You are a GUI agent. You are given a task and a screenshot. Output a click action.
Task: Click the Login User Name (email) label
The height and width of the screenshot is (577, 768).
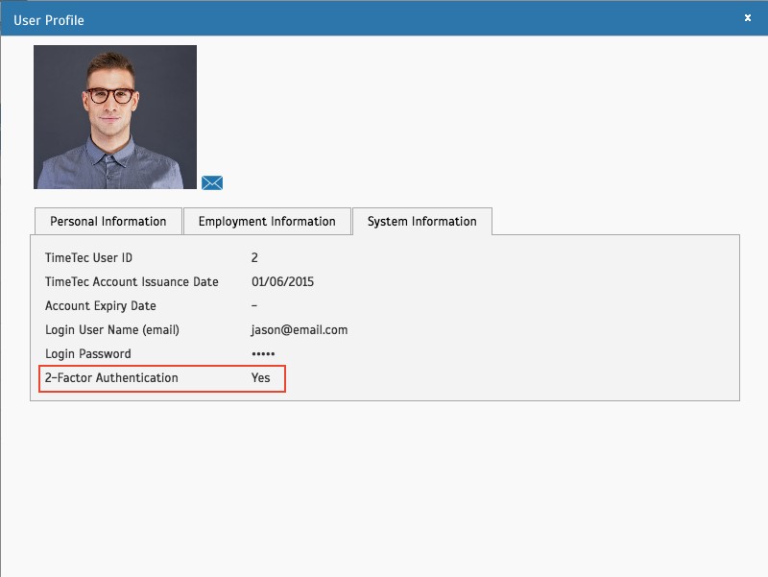click(x=112, y=329)
